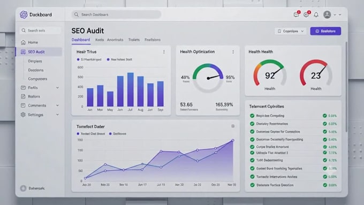Open Derpiers under SEO Audit
Screen dimensions: 364x205
pos(35,61)
